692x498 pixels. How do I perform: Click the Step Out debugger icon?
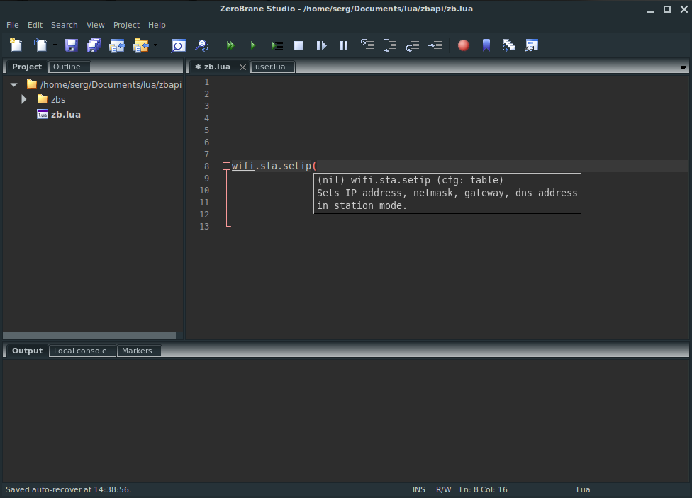[x=412, y=45]
